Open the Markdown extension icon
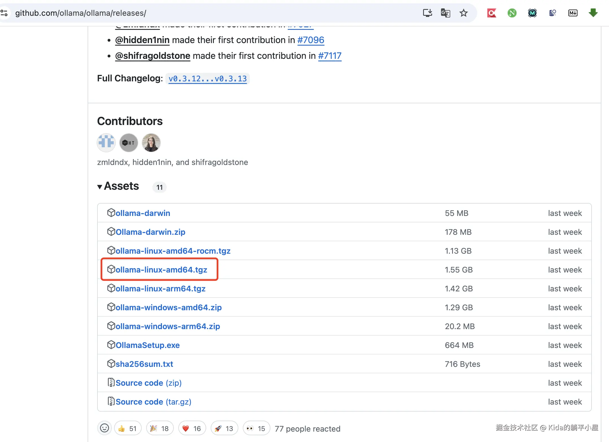 click(573, 13)
